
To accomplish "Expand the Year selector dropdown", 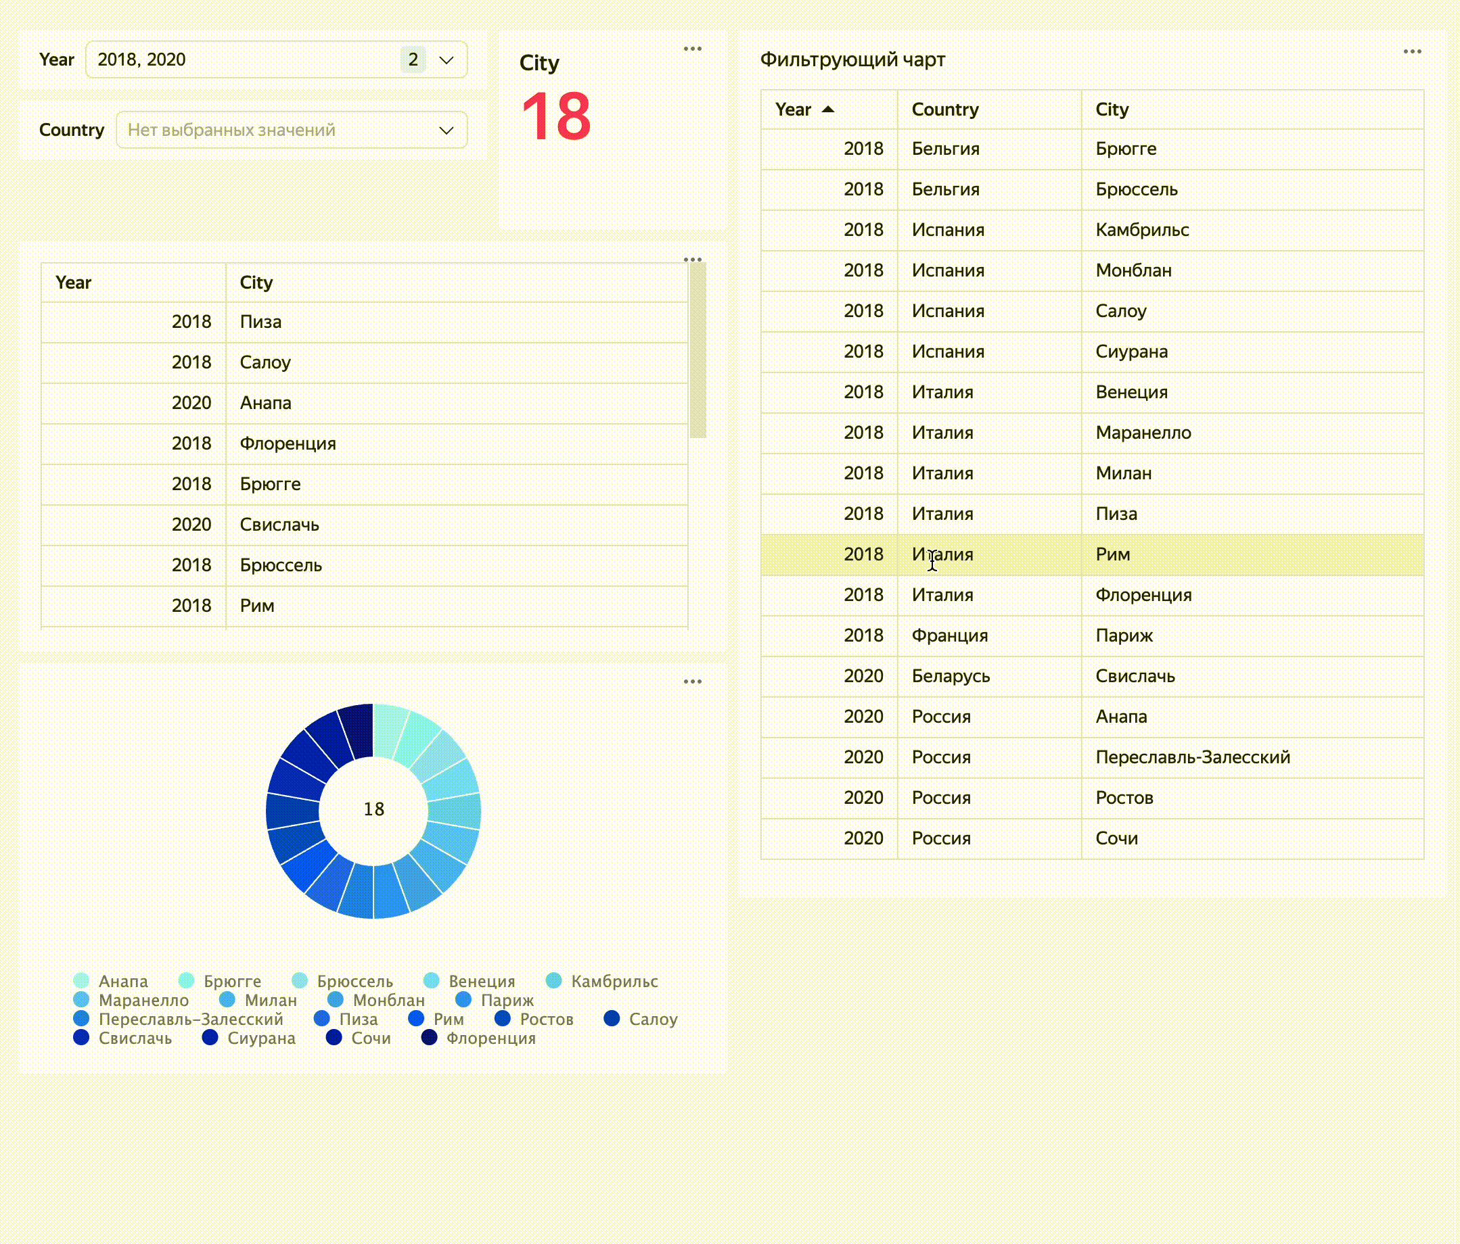I will 446,60.
